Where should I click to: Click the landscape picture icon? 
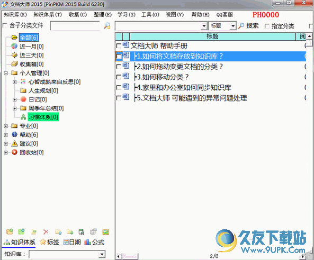point(106,232)
